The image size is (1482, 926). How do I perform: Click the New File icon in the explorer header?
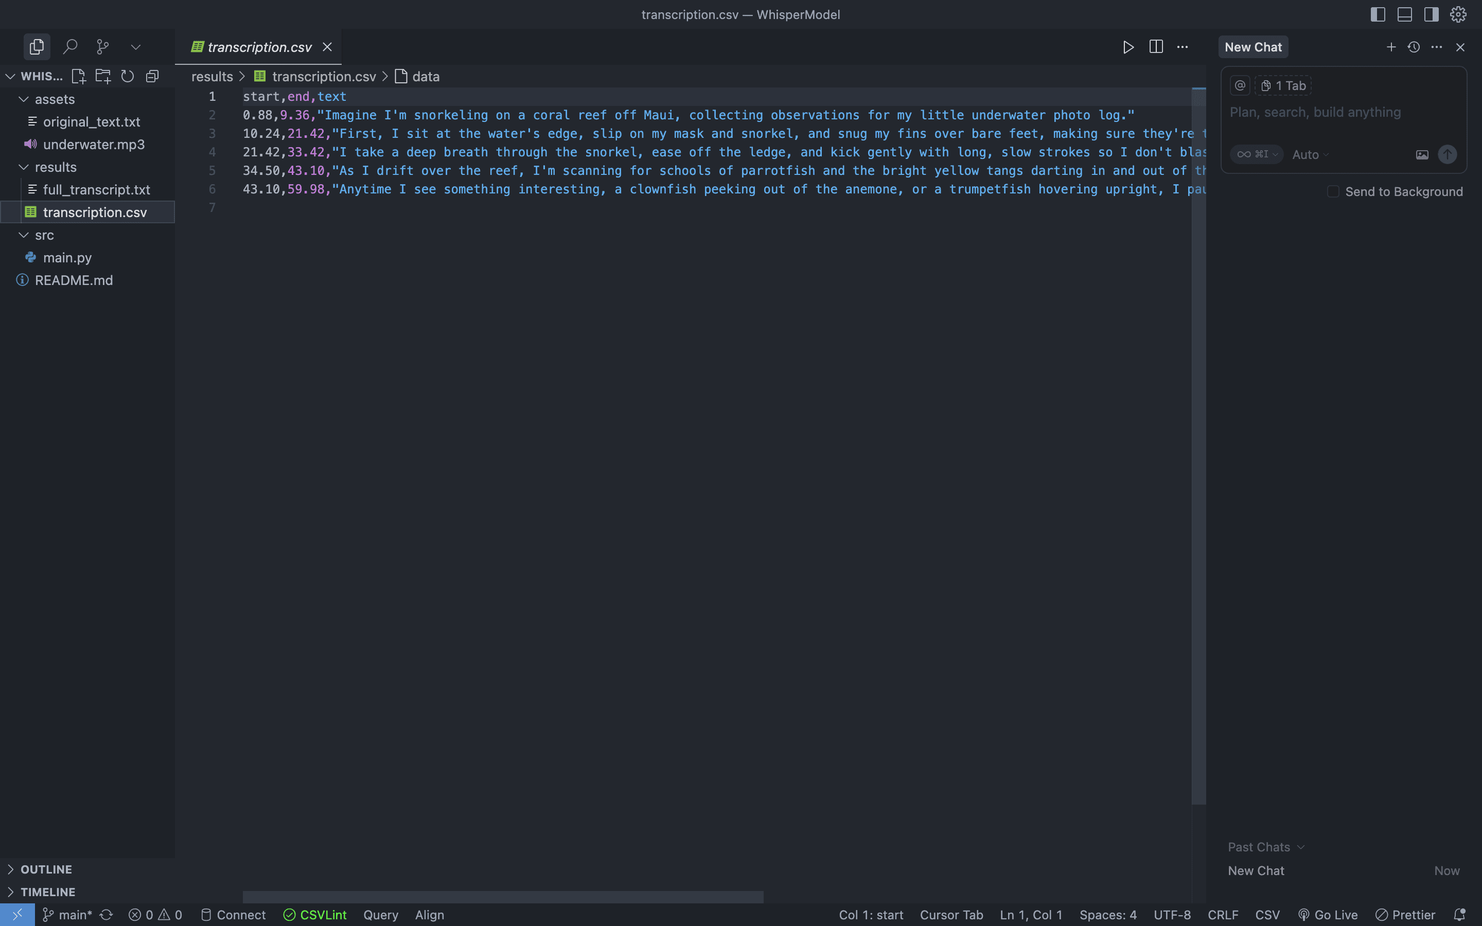(78, 76)
